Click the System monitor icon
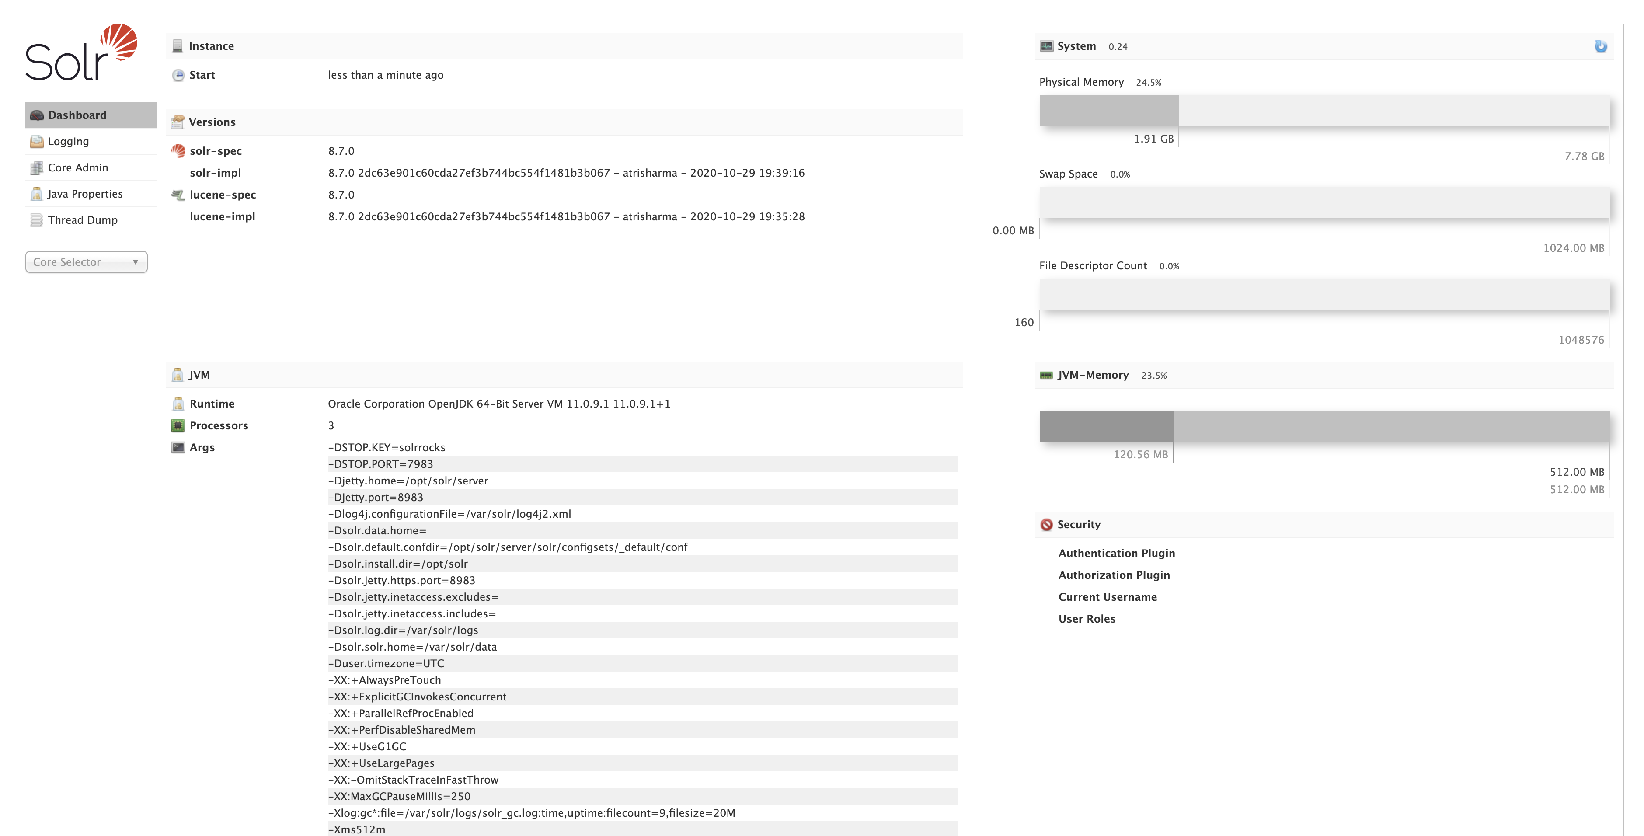The width and height of the screenshot is (1644, 836). (1047, 46)
